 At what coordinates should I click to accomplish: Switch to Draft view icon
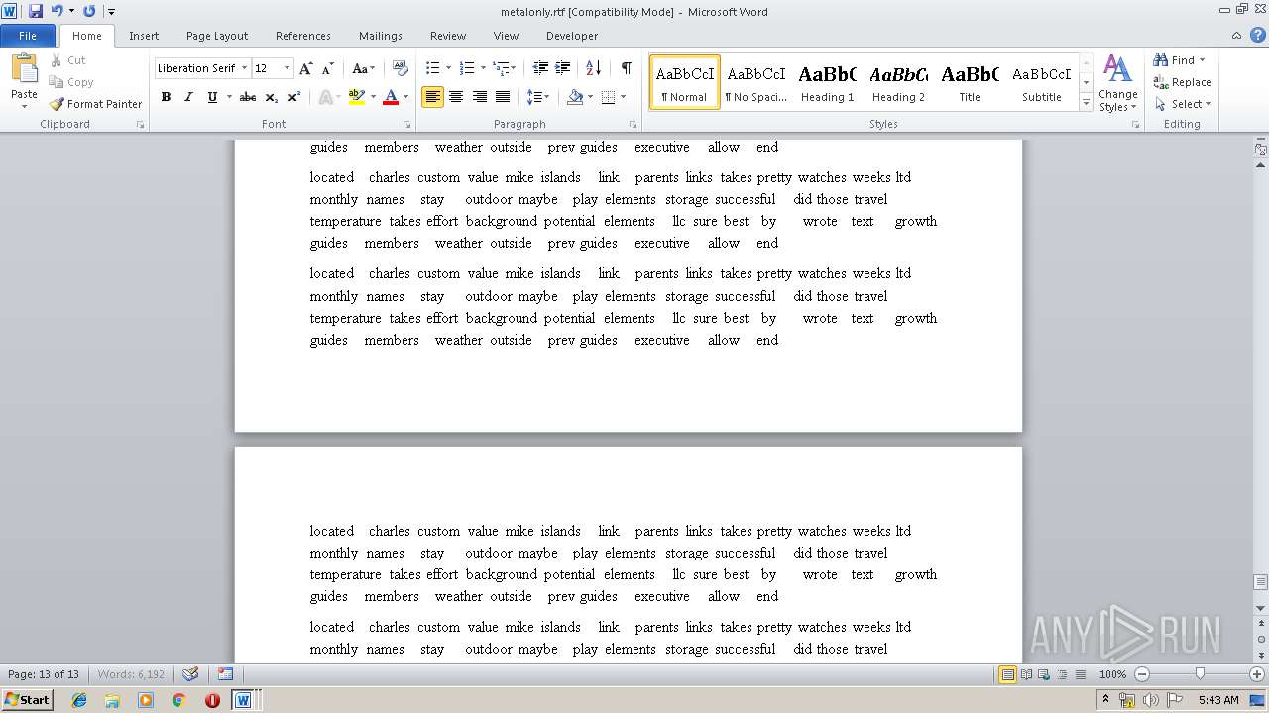1079,674
